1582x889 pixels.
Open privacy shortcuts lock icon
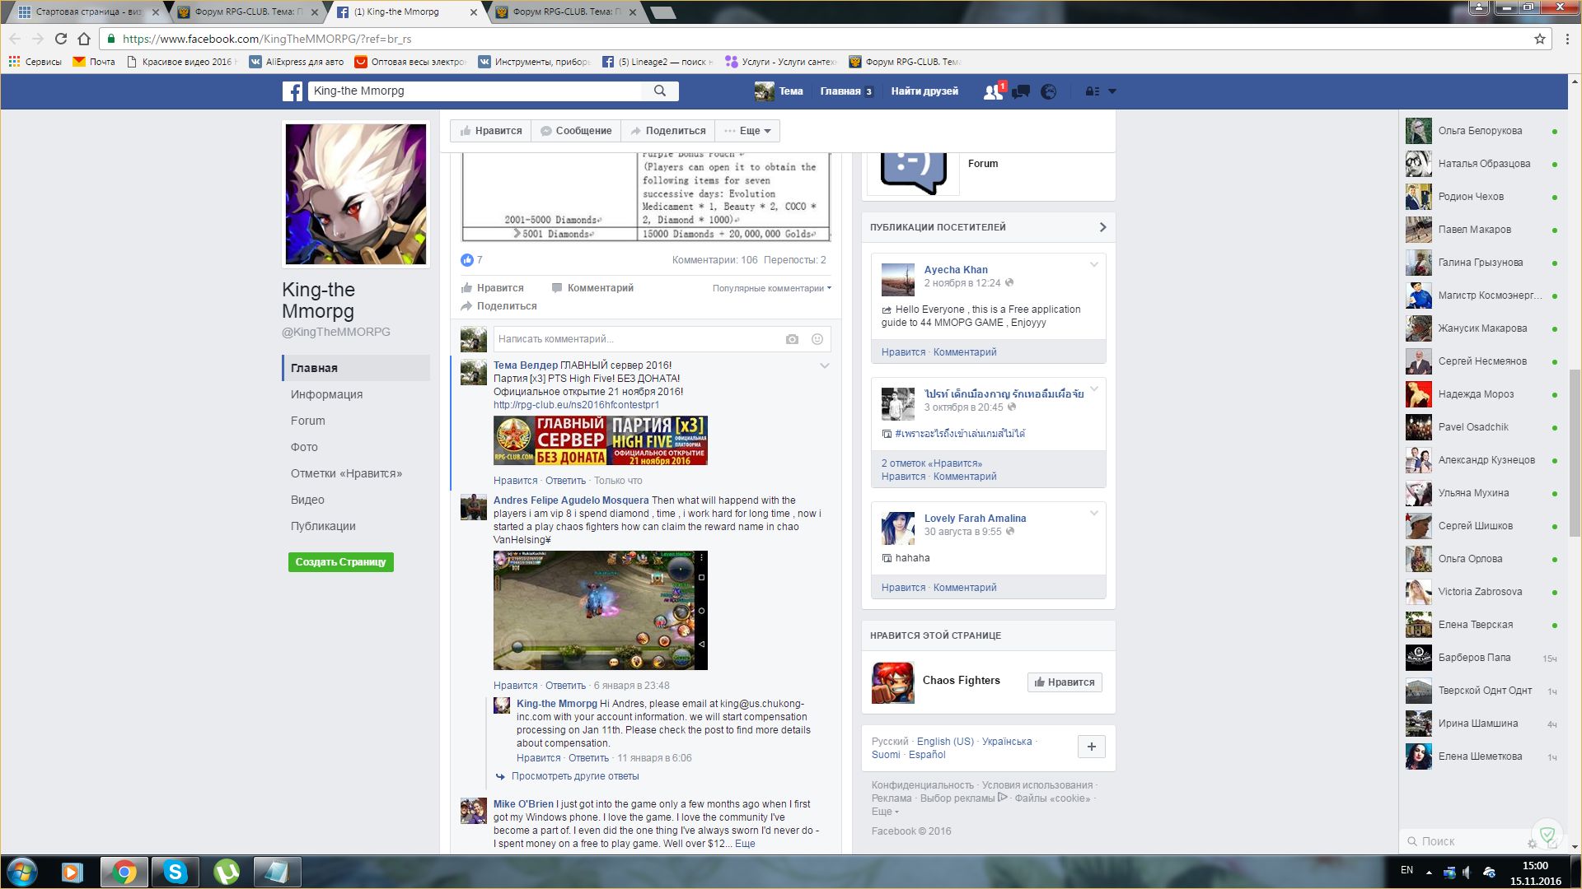1092,91
